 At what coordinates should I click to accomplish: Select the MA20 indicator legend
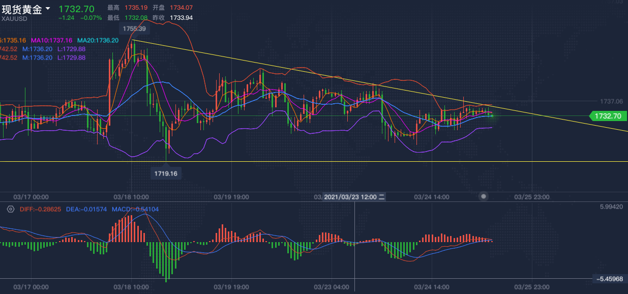click(x=98, y=40)
